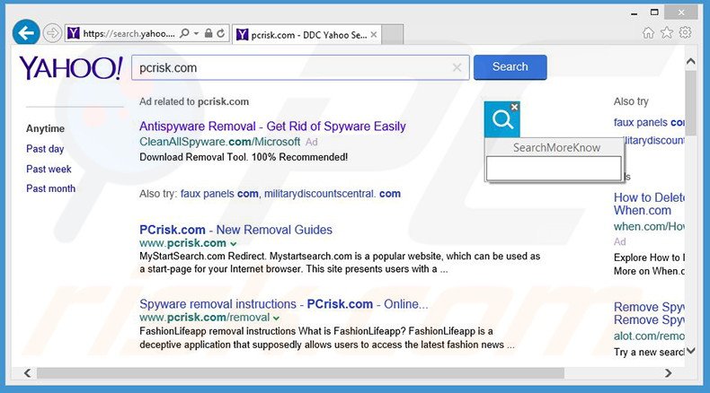This screenshot has height=393, width=710.
Task: Click FashionLifeapp removal instructions description
Action: pos(327,338)
